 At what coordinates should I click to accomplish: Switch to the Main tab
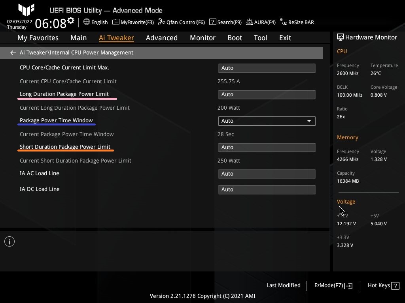(x=79, y=38)
